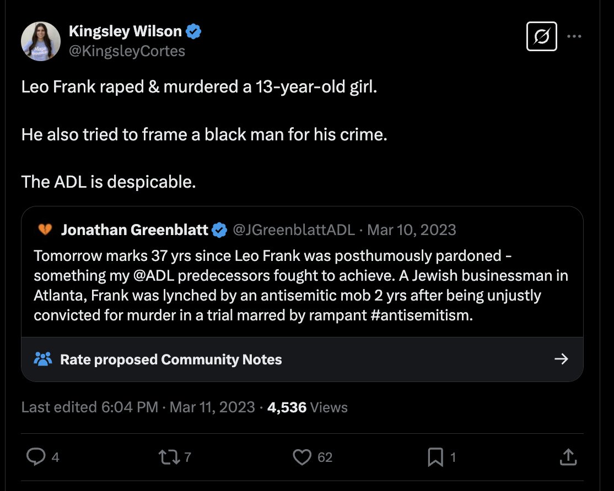This screenshot has height=491, width=614.
Task: Click Rate proposed Community Notes
Action: [171, 359]
